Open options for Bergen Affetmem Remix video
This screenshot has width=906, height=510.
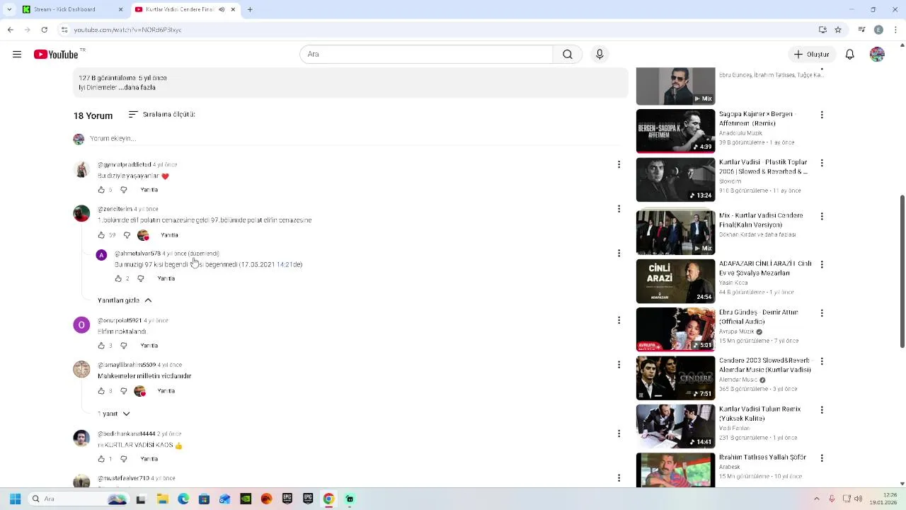pyautogui.click(x=822, y=114)
